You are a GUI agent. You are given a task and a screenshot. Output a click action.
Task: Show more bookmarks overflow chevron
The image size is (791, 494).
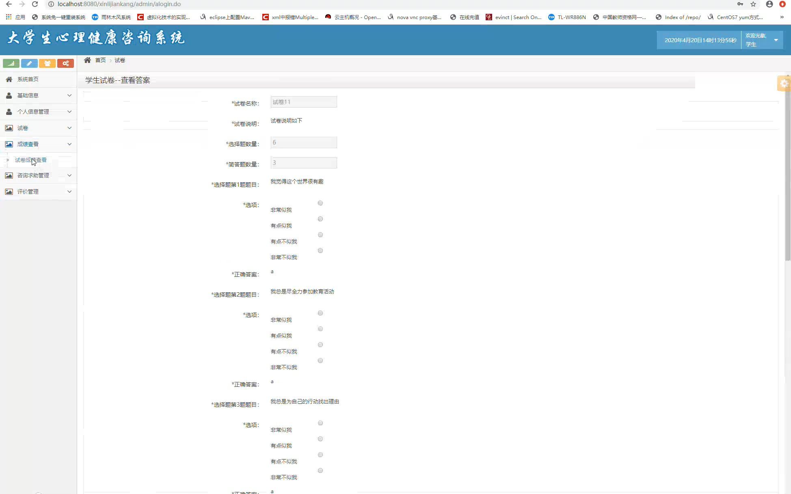pyautogui.click(x=782, y=17)
